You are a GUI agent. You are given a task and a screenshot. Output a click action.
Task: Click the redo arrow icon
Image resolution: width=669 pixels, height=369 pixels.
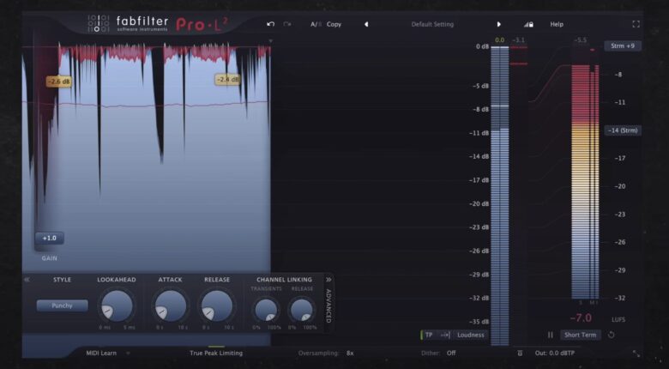pyautogui.click(x=287, y=24)
